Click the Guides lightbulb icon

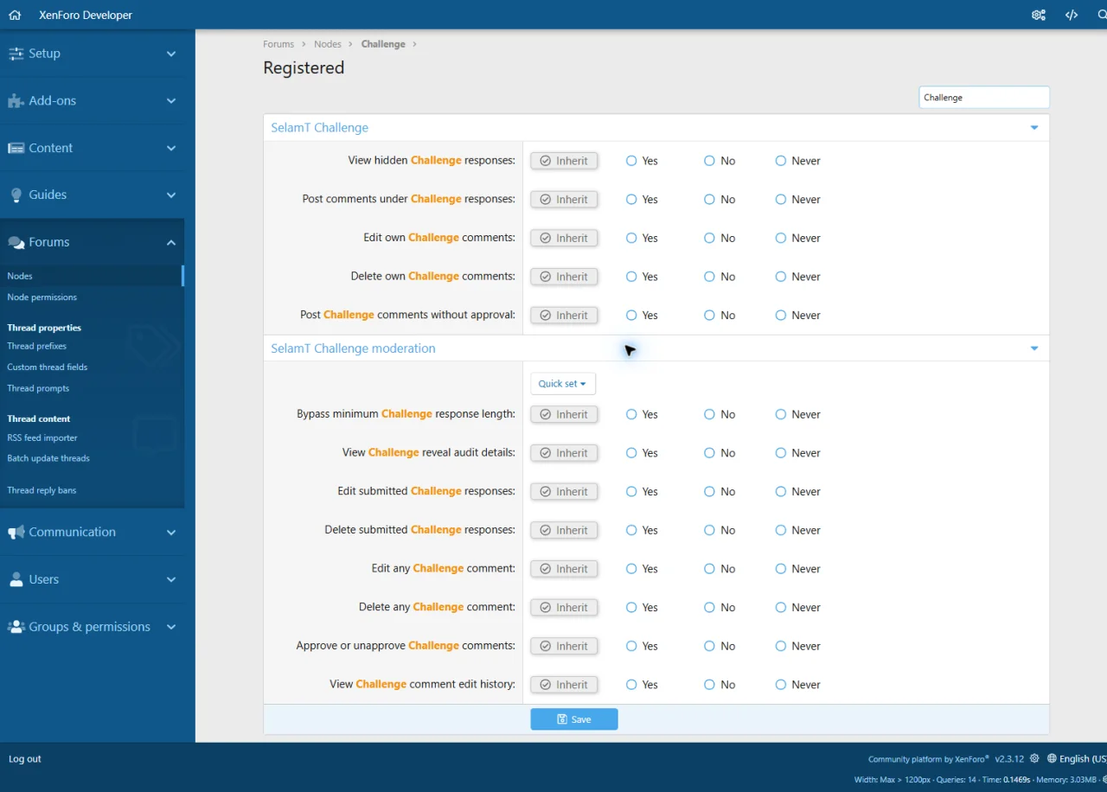16,195
